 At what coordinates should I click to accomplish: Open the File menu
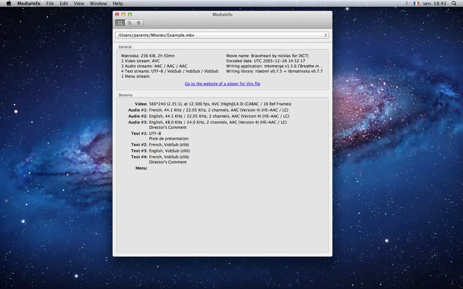(50, 3)
